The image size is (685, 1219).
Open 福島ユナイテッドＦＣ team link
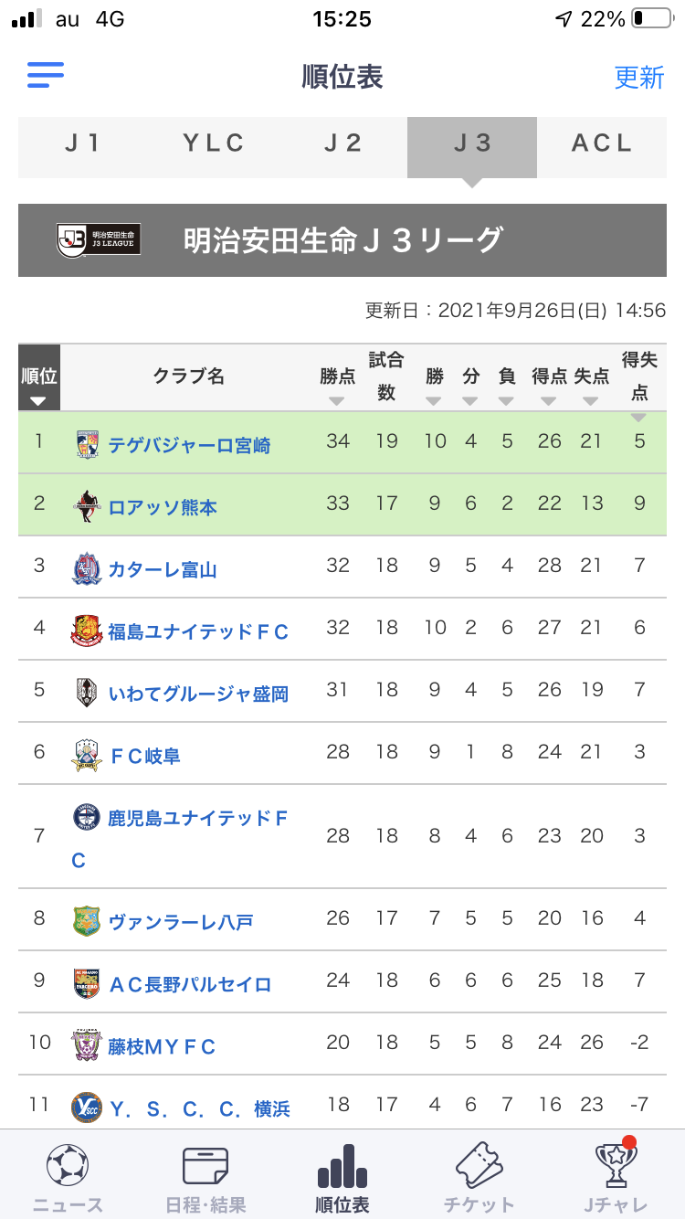pyautogui.click(x=198, y=631)
